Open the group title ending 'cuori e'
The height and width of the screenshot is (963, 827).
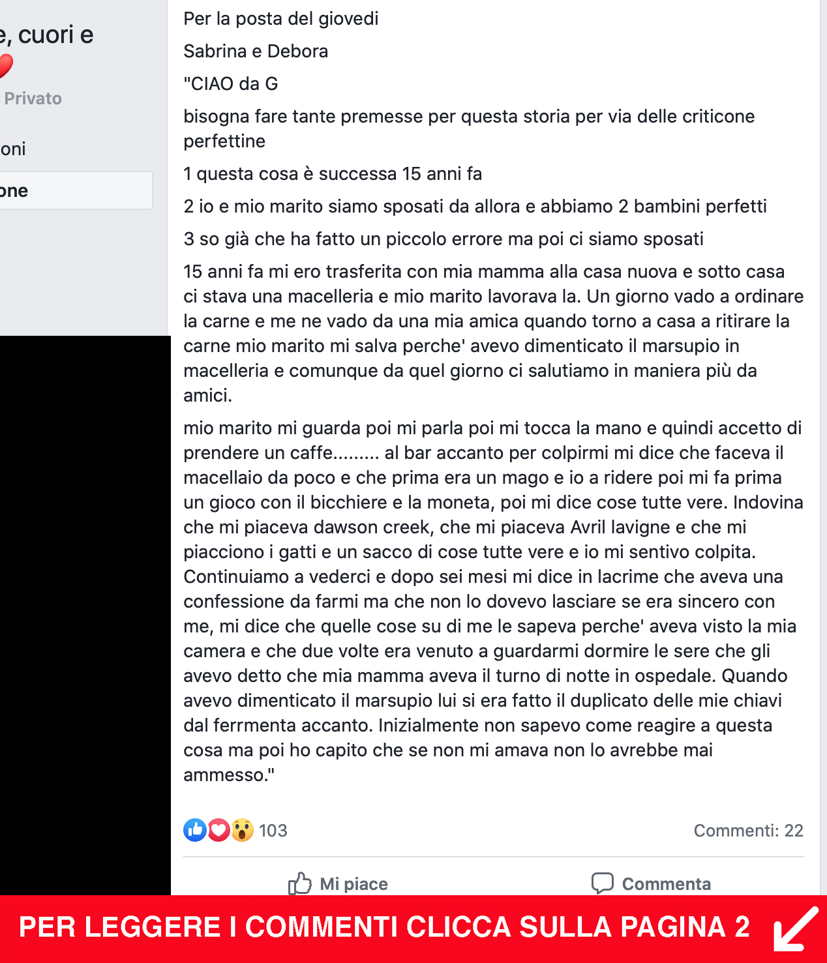(47, 35)
